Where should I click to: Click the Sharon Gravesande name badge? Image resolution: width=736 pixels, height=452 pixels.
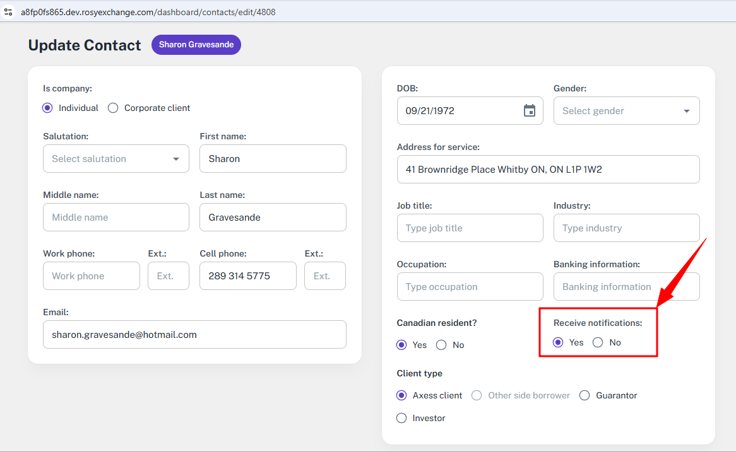click(x=196, y=45)
